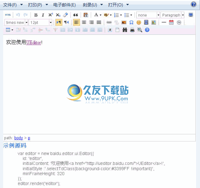Screen dimensions: 200x188
Task: Click the Redo arrow icon
Action: [x=26, y=15]
